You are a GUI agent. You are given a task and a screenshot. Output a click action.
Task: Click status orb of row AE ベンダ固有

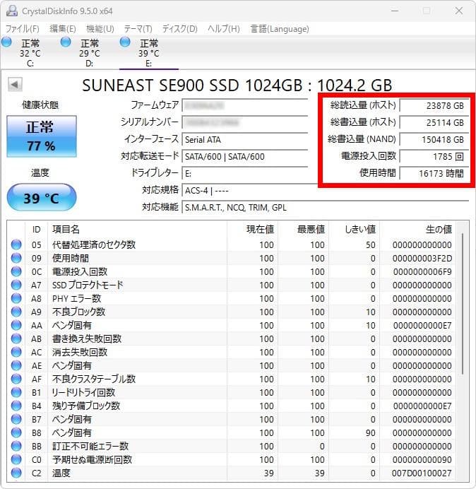point(16,365)
